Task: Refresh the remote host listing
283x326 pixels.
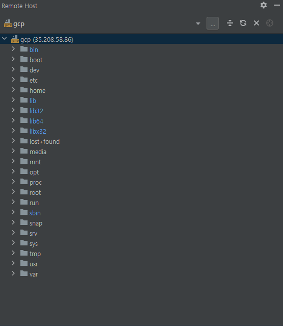Action: pos(243,23)
